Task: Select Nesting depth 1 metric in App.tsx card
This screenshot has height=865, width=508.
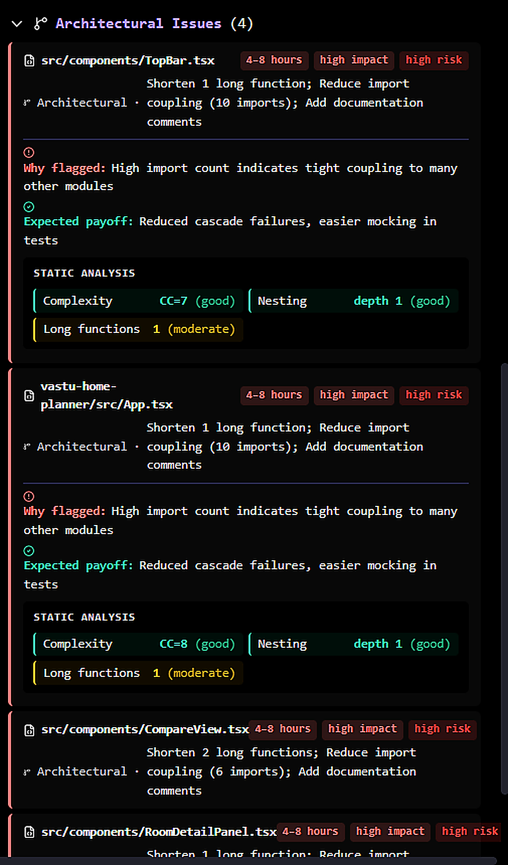Action: (x=354, y=644)
